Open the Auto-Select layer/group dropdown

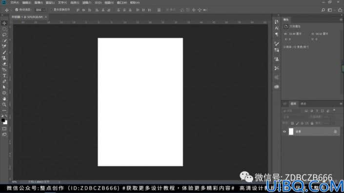tap(40, 10)
